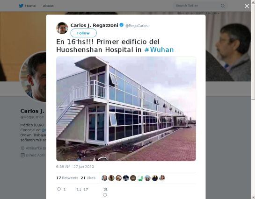255x199 pixels.
Task: Click the blue verified badge
Action: (122, 25)
